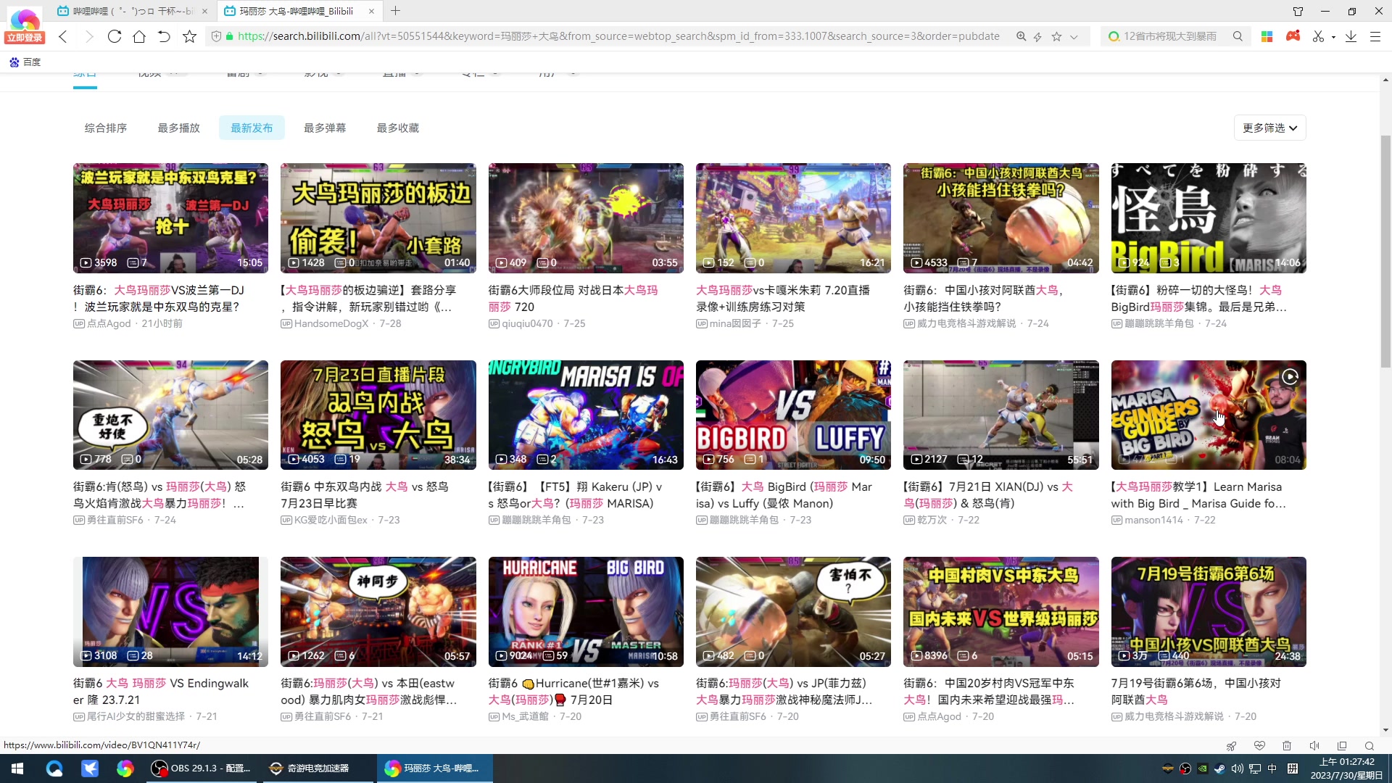Click the window-layers icon in status bar

click(1342, 745)
